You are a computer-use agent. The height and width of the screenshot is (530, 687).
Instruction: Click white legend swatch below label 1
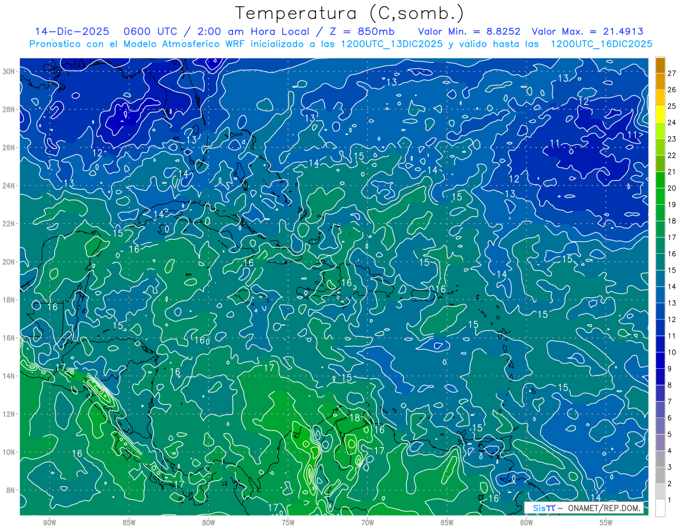point(660,508)
